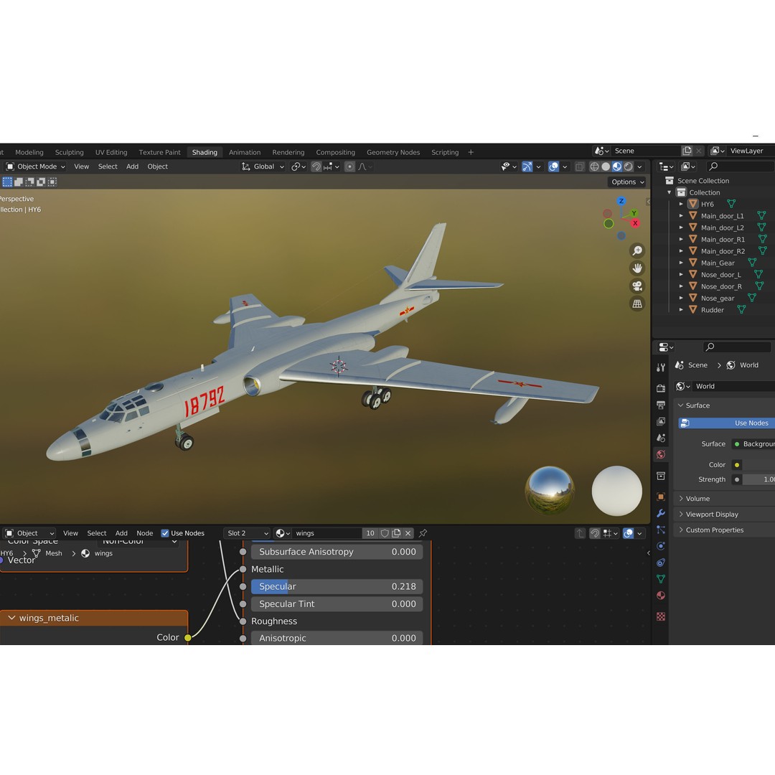Collapse the Surface panel in World properties
This screenshot has width=775, height=775.
point(681,405)
